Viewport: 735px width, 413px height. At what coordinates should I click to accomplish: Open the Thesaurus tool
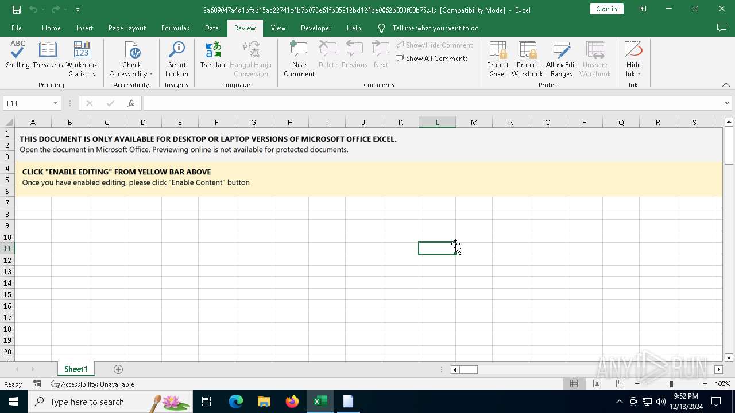(48, 55)
